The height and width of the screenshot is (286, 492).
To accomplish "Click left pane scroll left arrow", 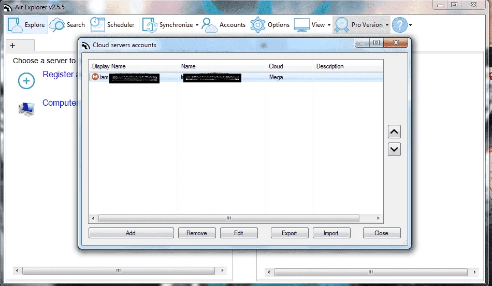I will 17,270.
